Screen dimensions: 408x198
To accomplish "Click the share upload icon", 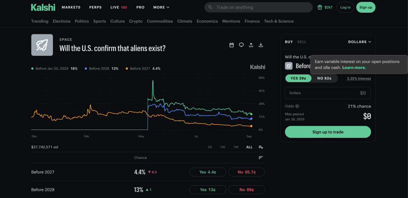I will (251, 45).
